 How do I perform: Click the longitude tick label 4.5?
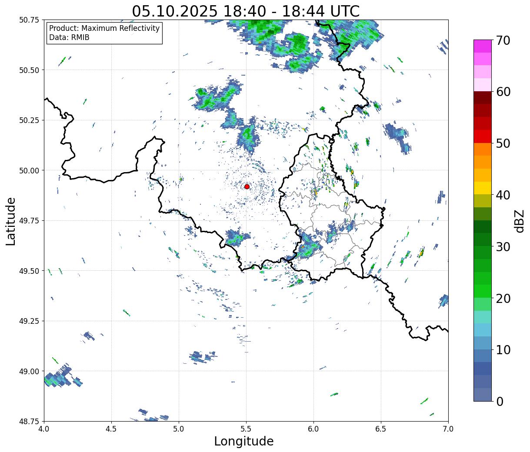111,429
